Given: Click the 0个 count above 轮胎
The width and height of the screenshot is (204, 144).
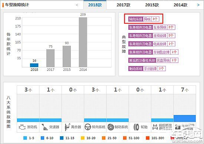Looking at the screenshot, I should pyautogui.click(x=140, y=90).
